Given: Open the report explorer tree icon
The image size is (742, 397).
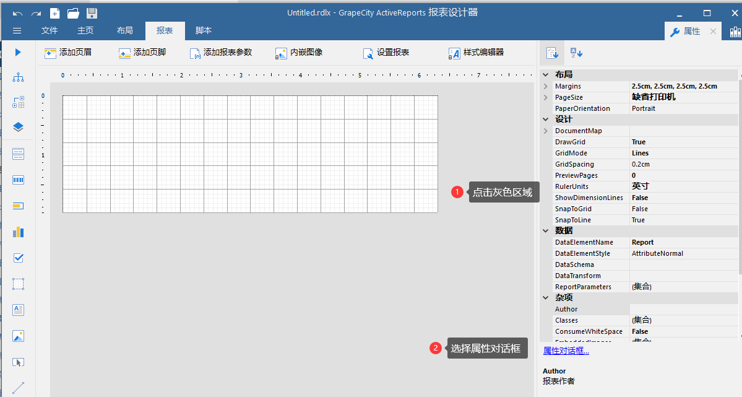Looking at the screenshot, I should click(18, 77).
